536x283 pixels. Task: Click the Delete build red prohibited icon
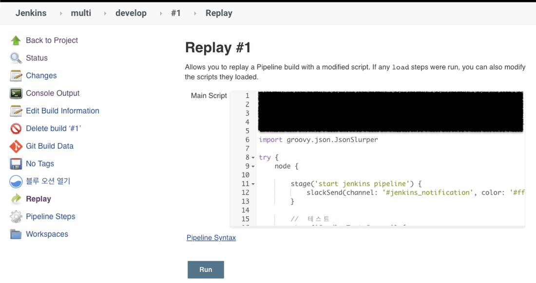(16, 128)
